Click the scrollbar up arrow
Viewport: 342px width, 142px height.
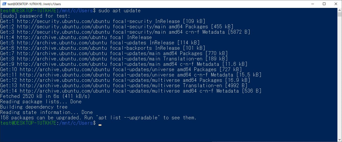tap(339, 10)
